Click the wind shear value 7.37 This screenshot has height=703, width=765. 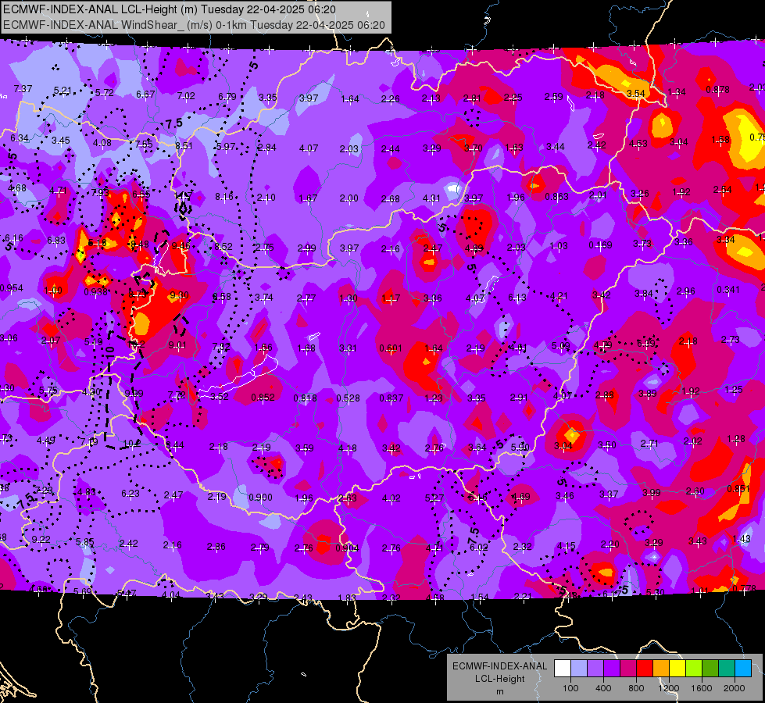[23, 89]
